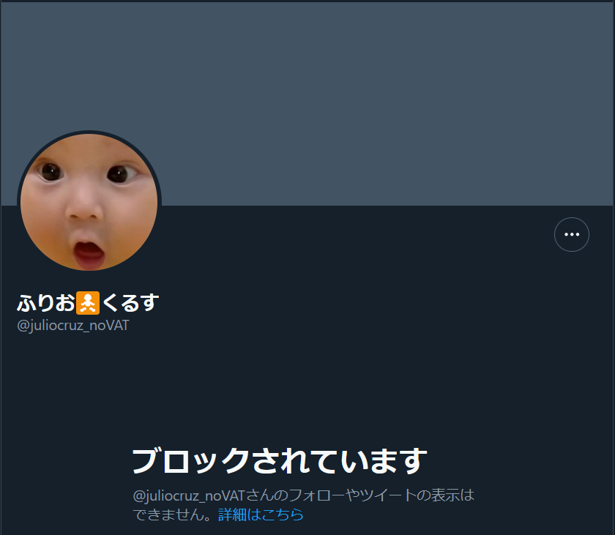
Task: Open the round baby profile picture
Action: [89, 201]
